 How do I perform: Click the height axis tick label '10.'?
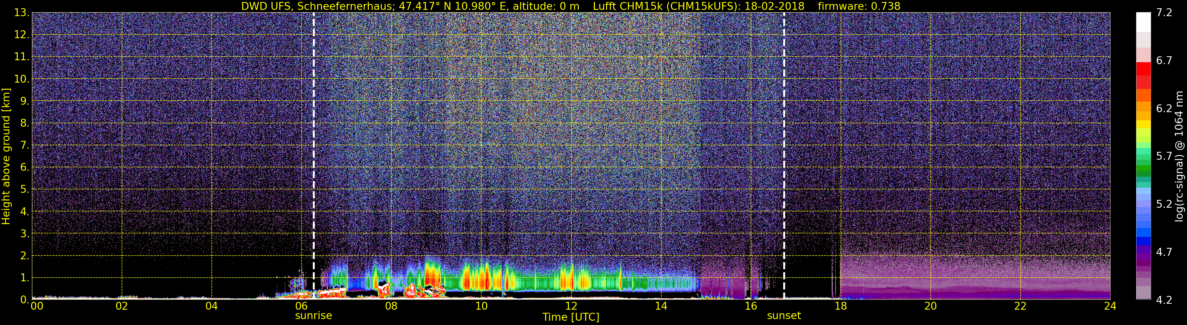click(22, 79)
